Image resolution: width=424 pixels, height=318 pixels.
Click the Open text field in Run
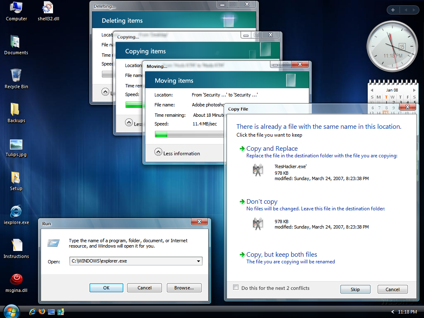[132, 261]
